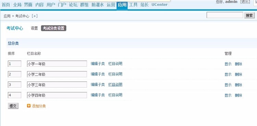Click the 考试中心 heading
Image resolution: width=257 pixels, height=126 pixels.
(x=15, y=28)
